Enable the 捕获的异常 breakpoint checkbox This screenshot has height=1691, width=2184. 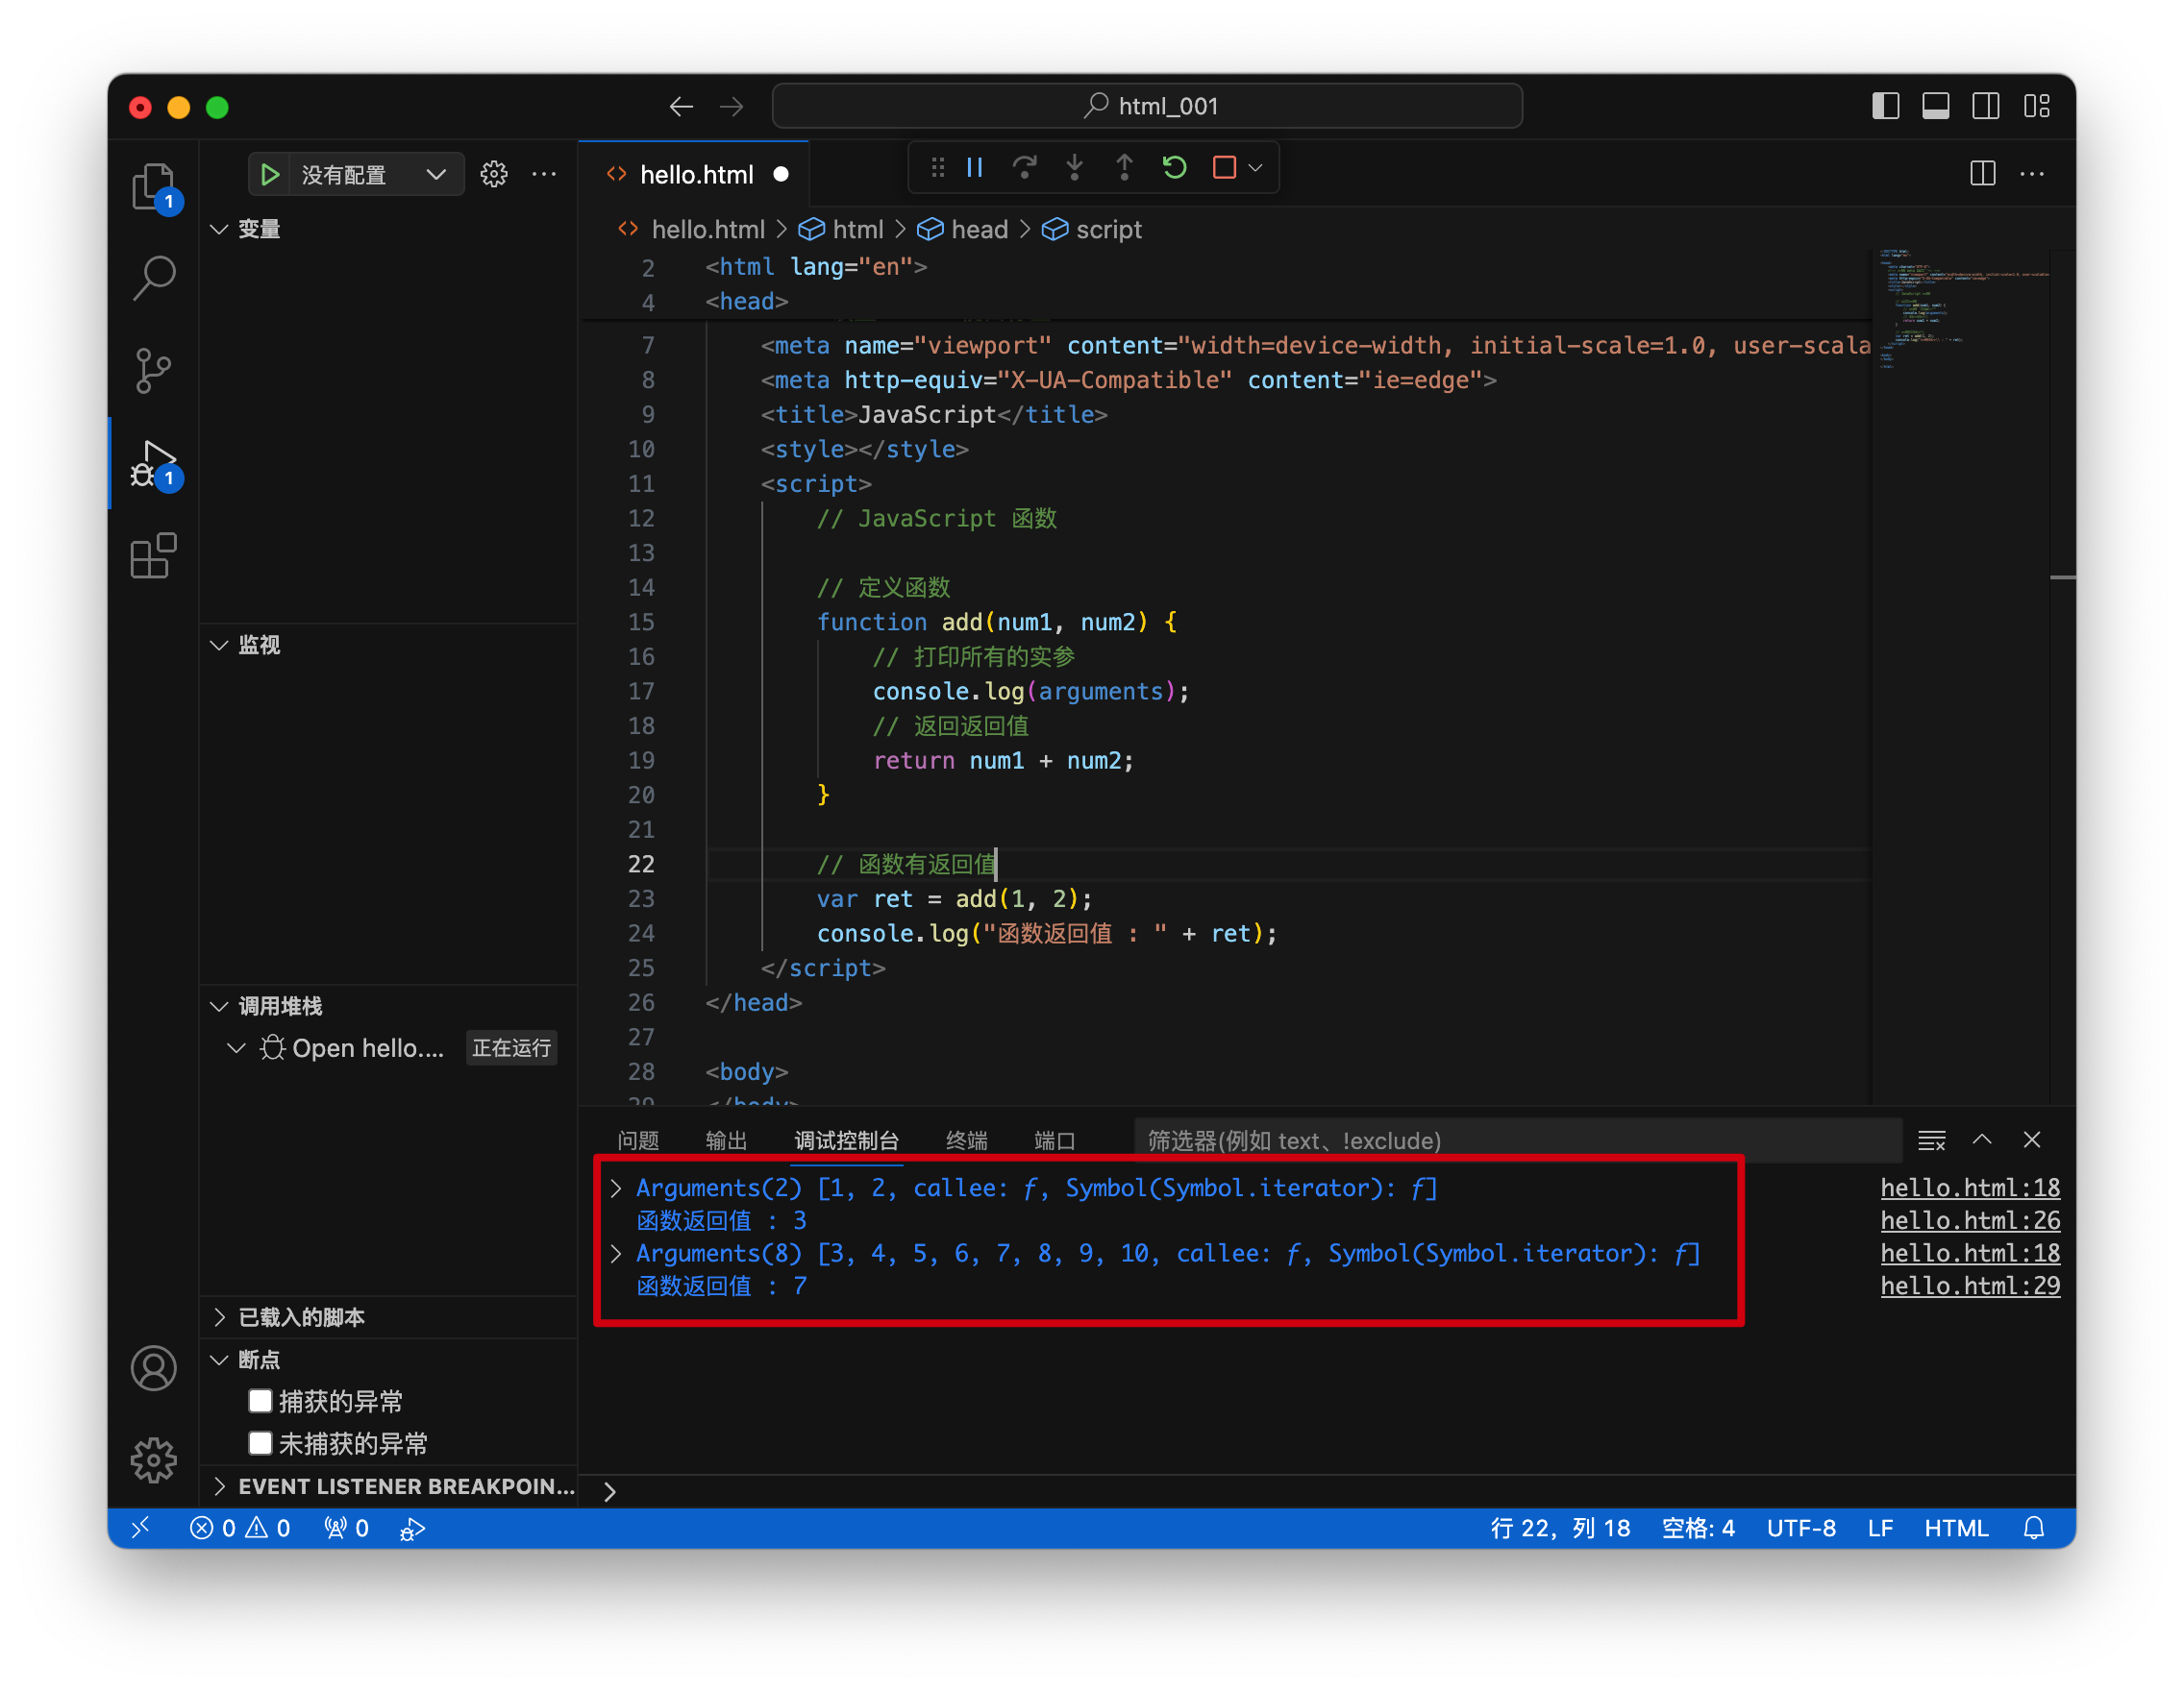[260, 1401]
